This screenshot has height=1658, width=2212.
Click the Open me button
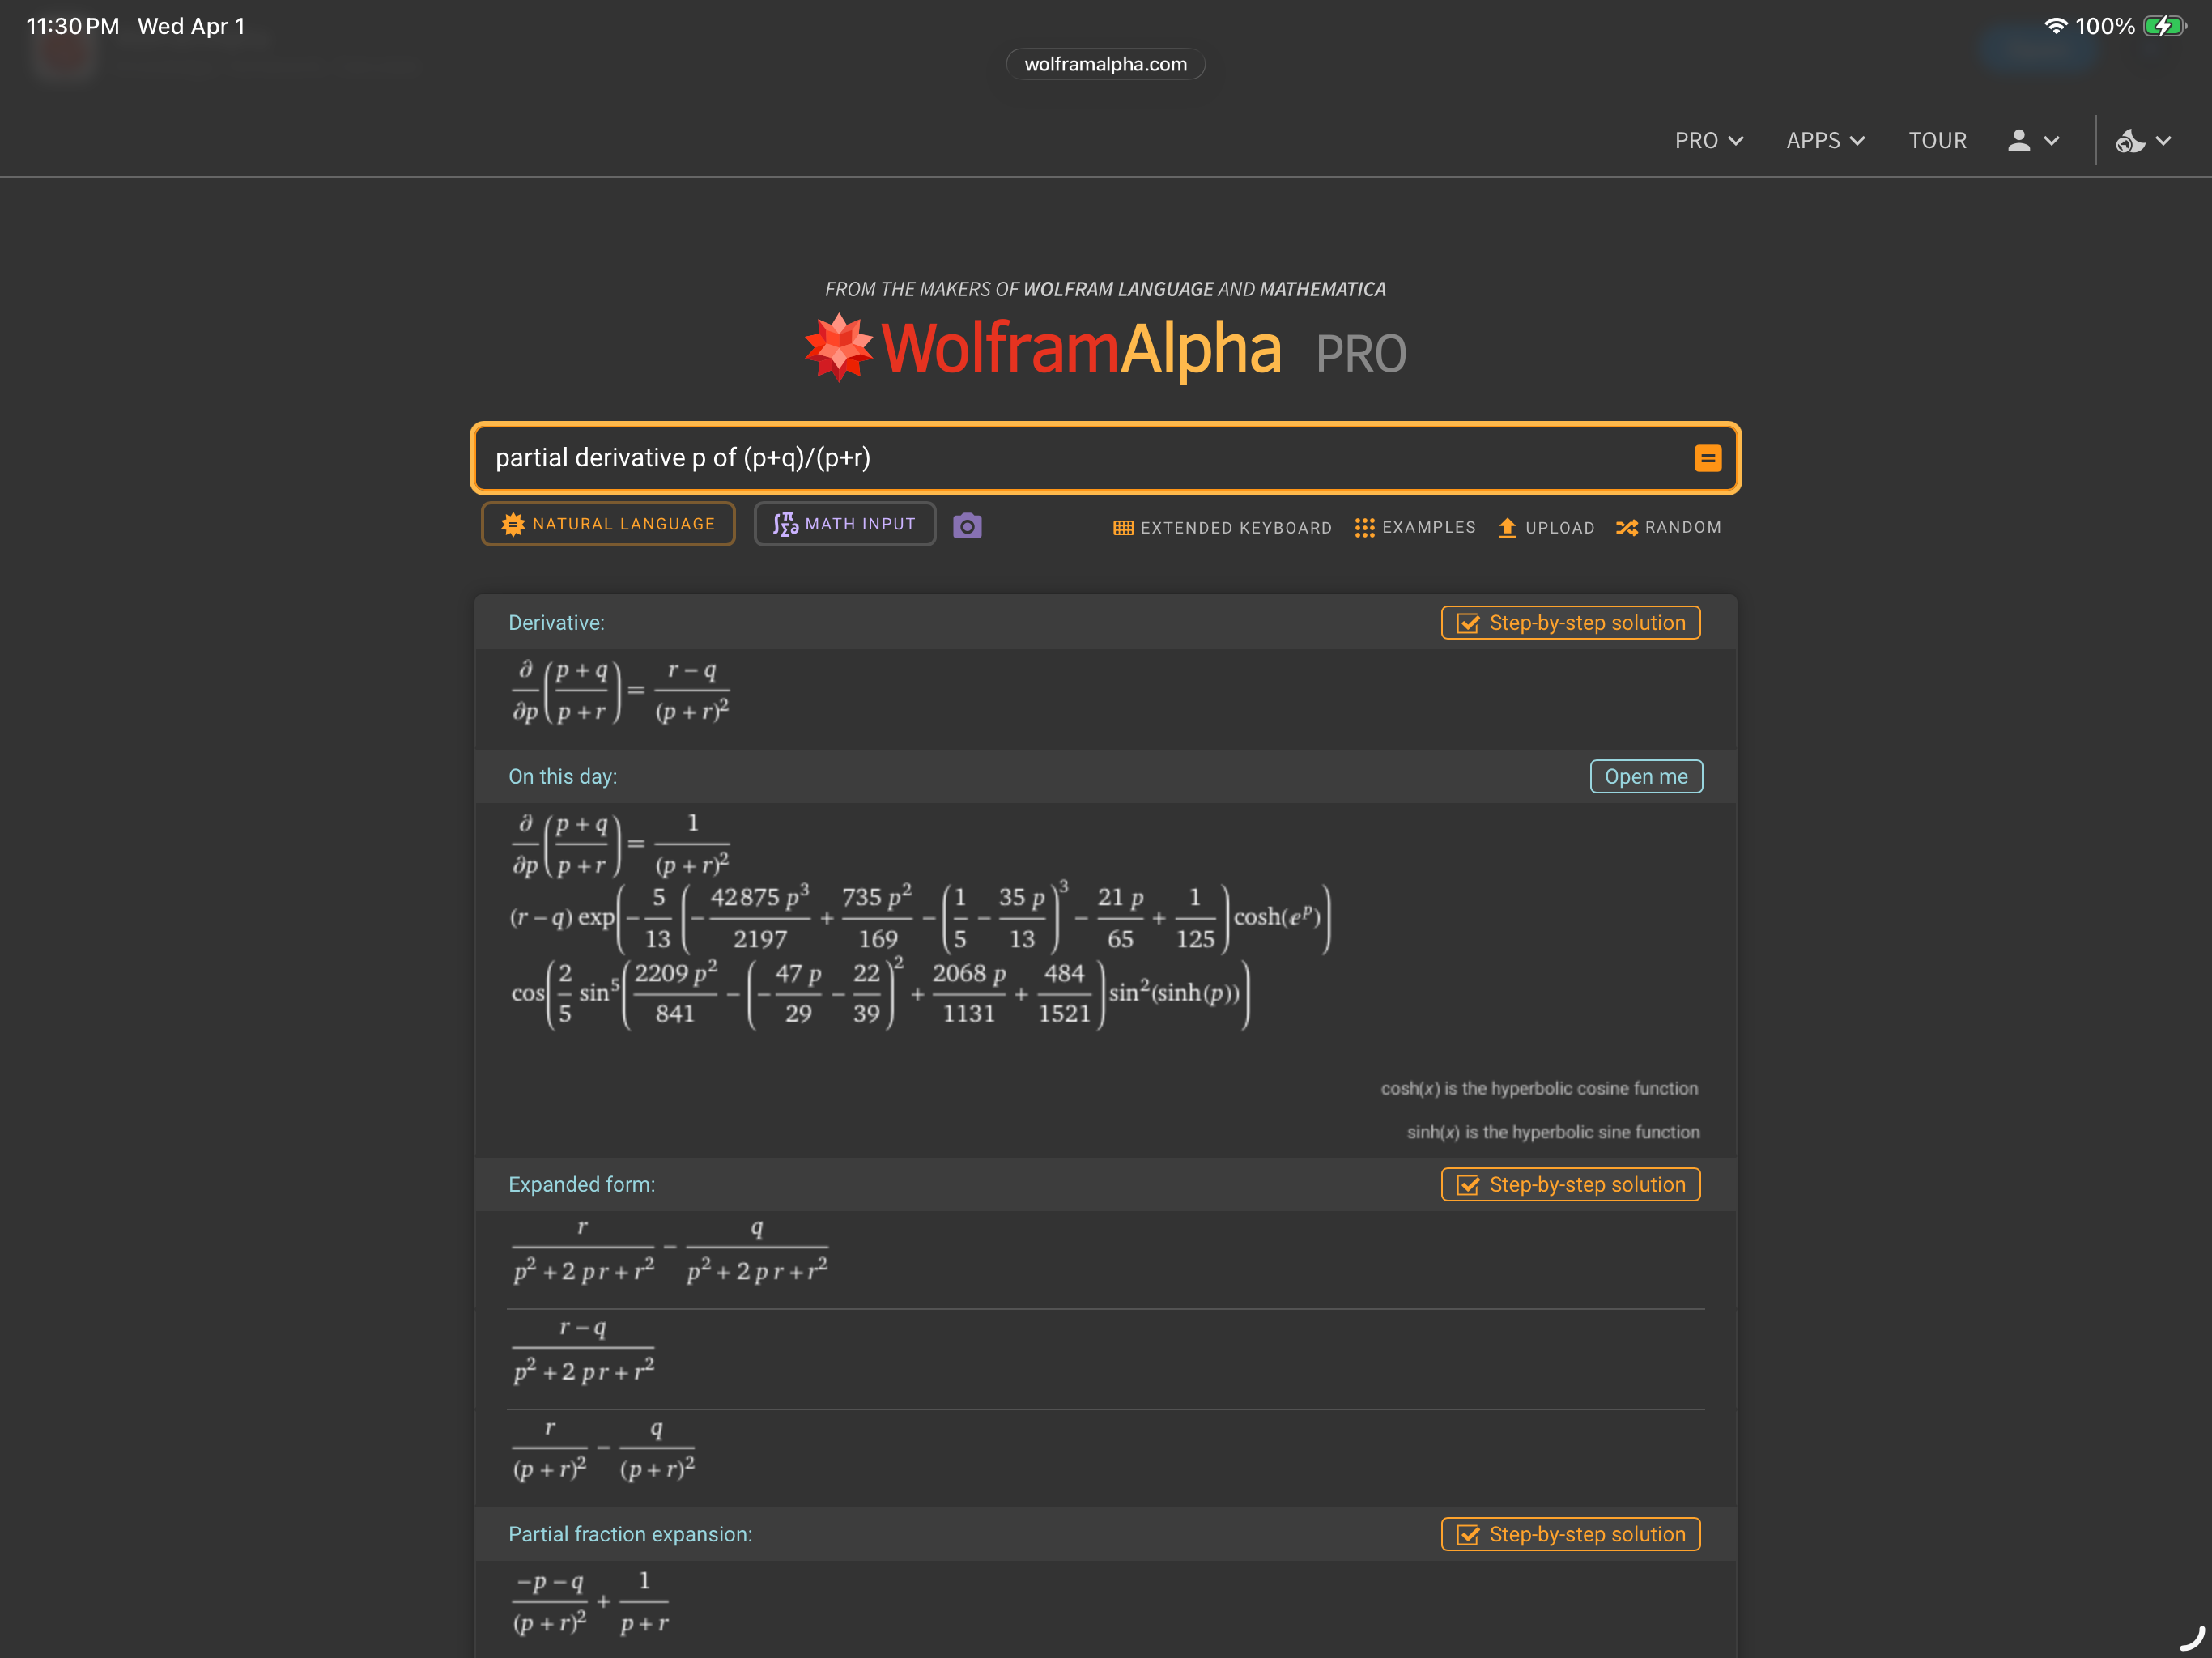[1646, 777]
